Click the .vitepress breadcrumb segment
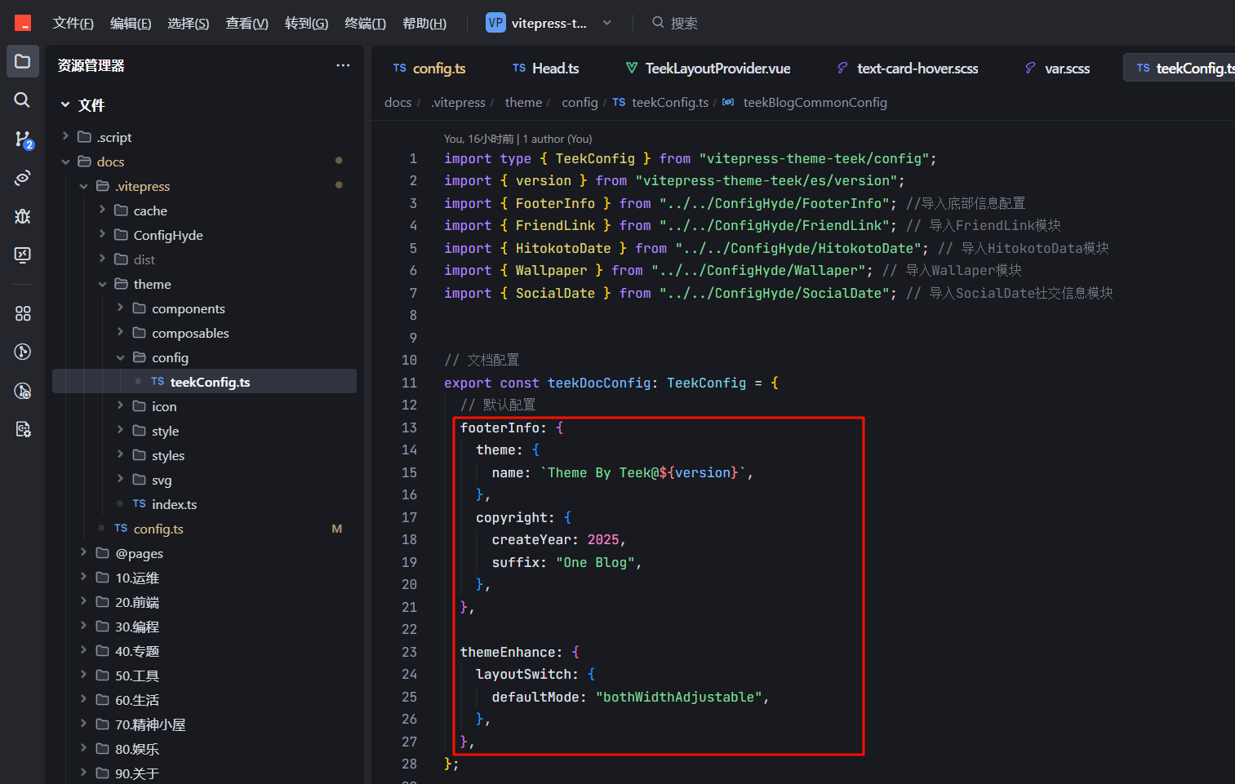The width and height of the screenshot is (1235, 784). click(x=458, y=102)
